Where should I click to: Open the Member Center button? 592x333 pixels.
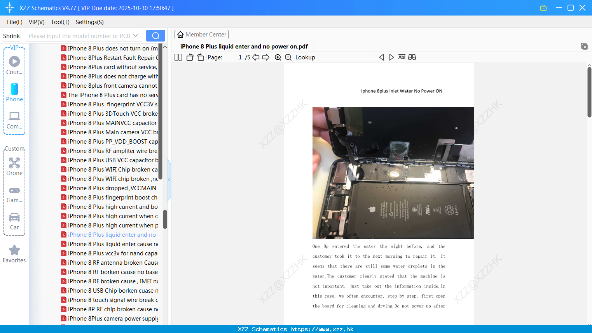point(201,35)
